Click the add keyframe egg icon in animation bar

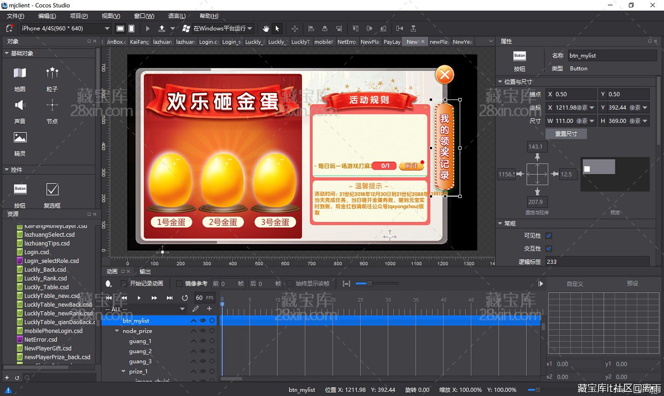pos(109,284)
